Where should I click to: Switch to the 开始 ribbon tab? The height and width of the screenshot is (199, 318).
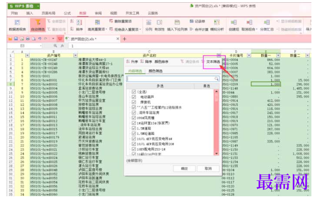[x=14, y=13]
